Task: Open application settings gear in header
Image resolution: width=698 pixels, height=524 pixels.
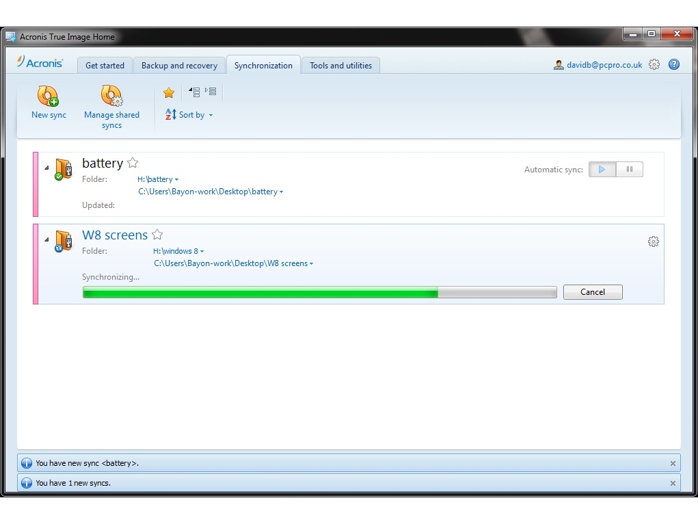Action: point(654,64)
